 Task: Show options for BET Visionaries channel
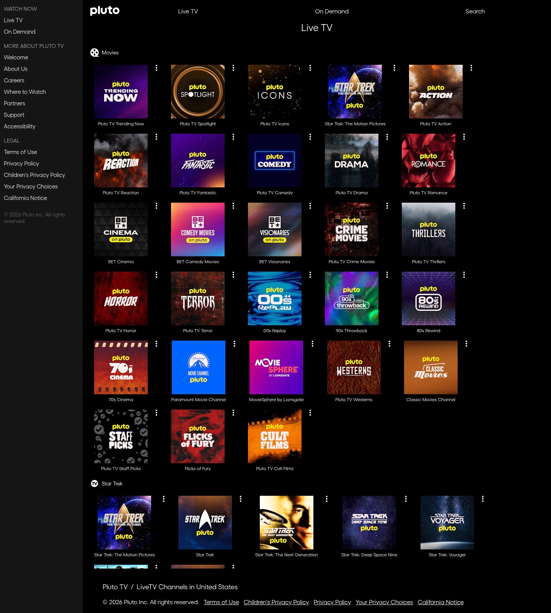(x=310, y=206)
